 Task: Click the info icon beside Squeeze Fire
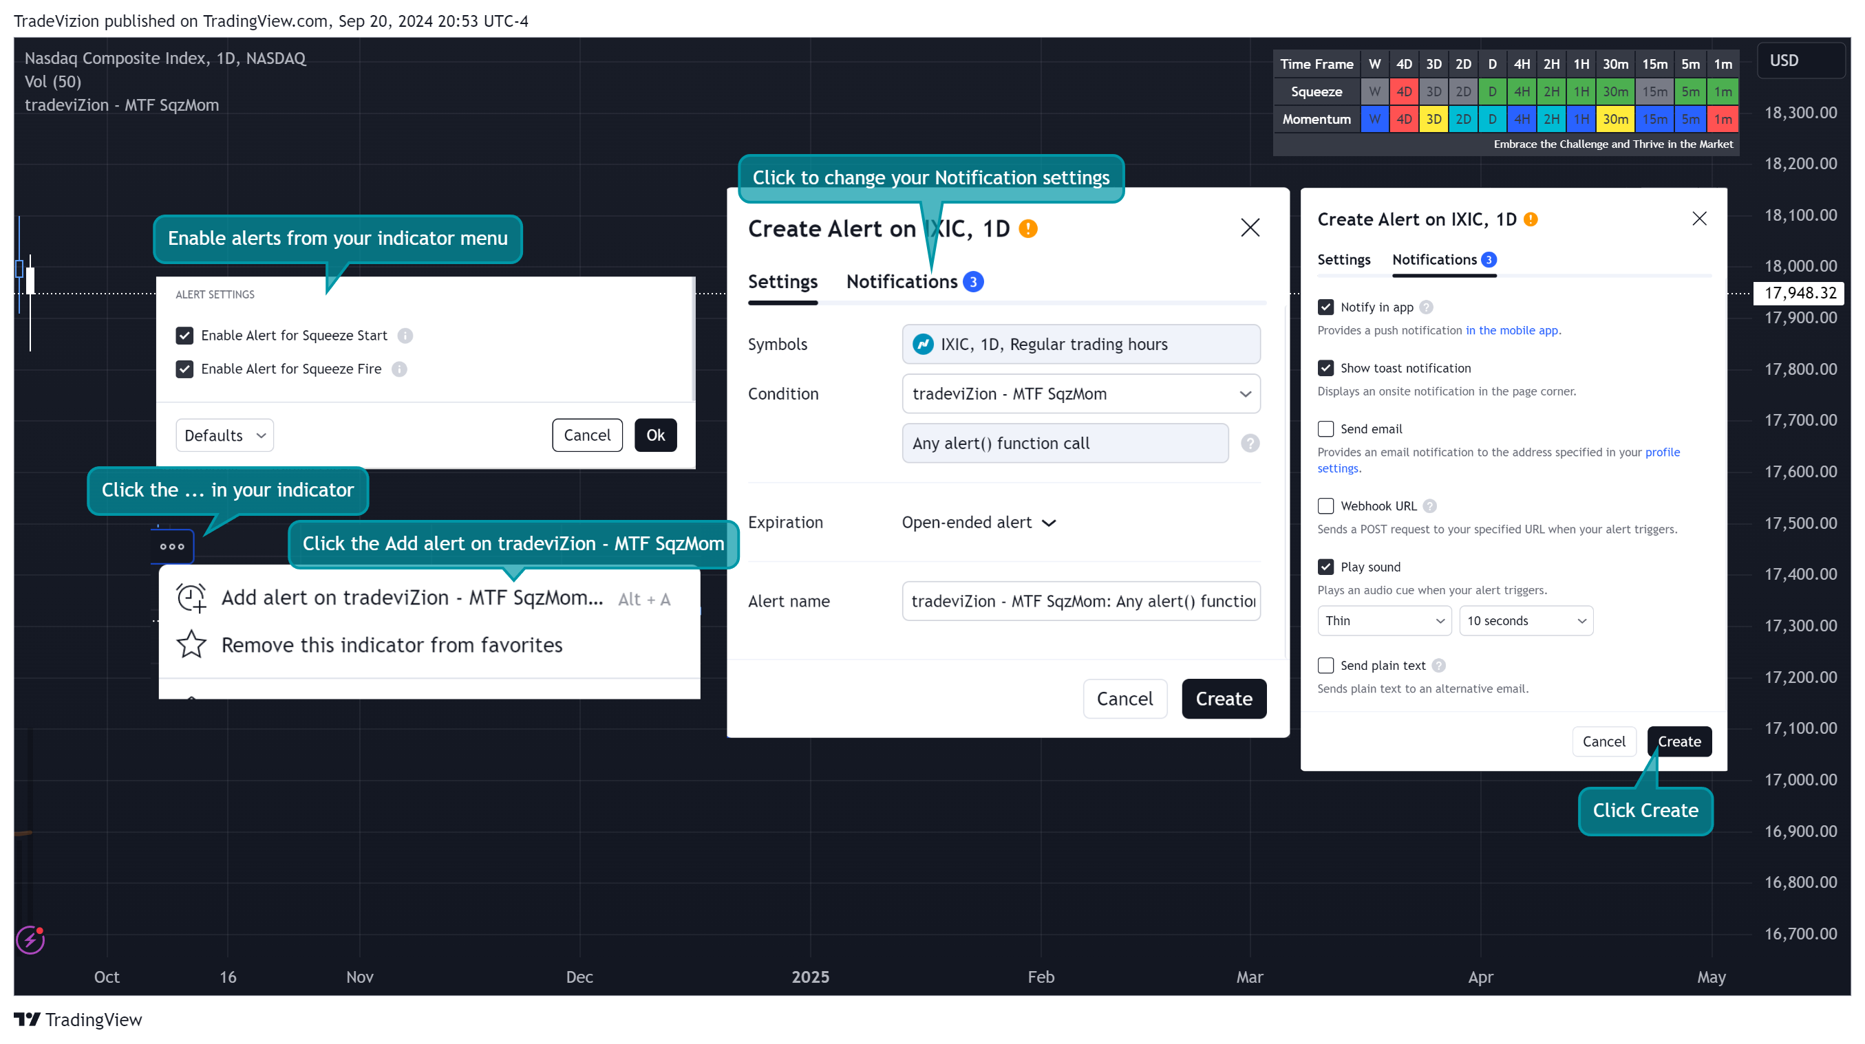tap(399, 369)
